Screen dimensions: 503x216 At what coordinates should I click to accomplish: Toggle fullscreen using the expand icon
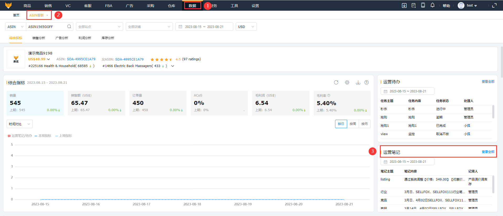click(x=494, y=5)
